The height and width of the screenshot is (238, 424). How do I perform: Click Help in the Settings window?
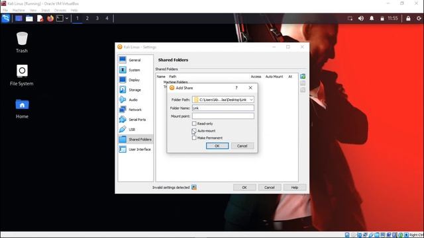(x=294, y=187)
